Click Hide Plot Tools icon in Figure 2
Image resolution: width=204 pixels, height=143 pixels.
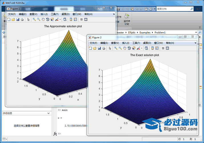[x=163, y=48]
